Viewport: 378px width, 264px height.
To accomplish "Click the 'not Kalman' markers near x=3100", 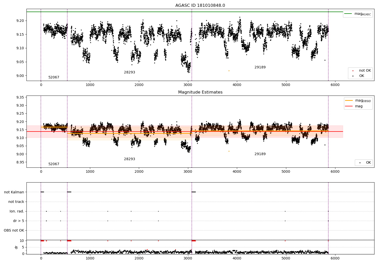I will 194,192.
